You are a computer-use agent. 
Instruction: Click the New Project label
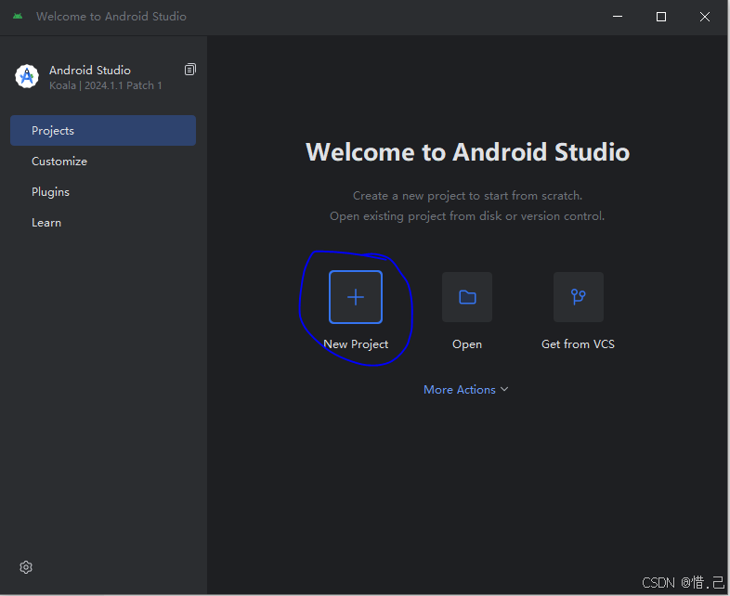[x=356, y=344]
